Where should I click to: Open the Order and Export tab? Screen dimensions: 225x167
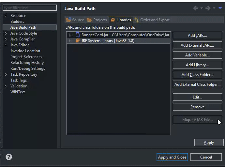point(152,20)
